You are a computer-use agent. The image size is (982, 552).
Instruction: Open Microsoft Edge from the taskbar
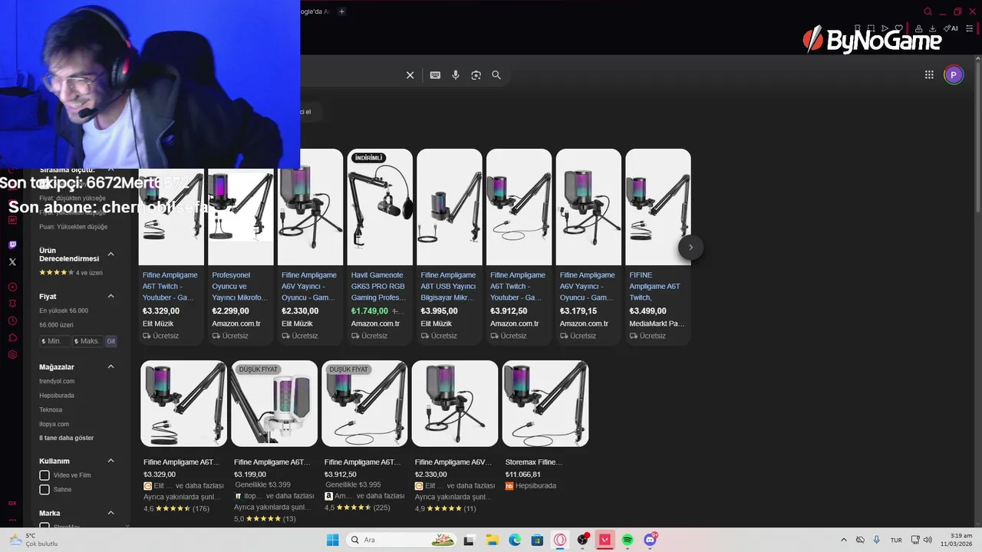515,540
